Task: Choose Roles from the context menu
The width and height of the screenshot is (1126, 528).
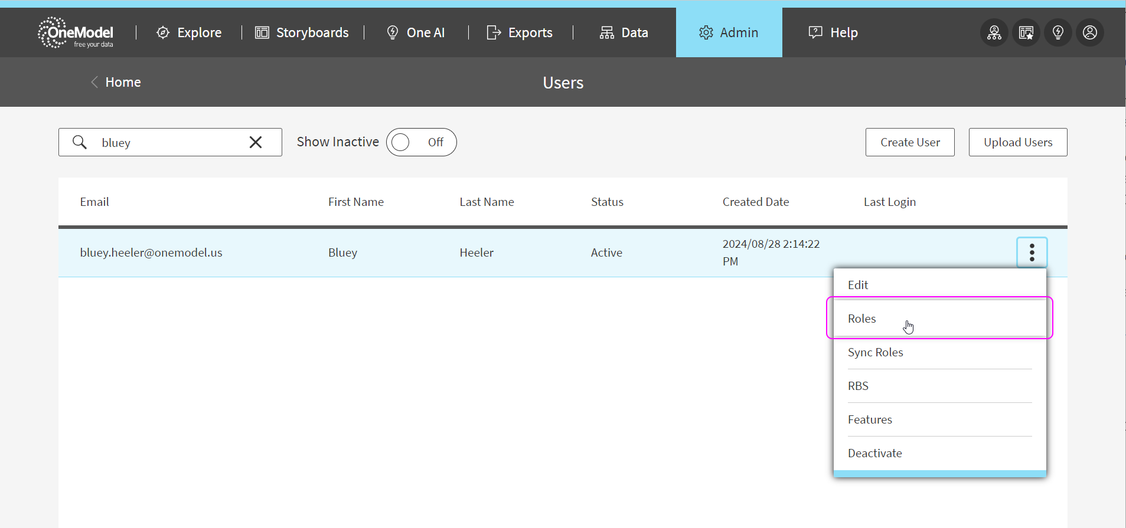Action: (939, 319)
